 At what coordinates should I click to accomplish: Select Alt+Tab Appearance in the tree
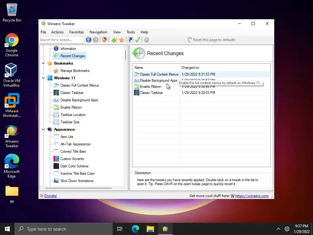tap(75, 144)
